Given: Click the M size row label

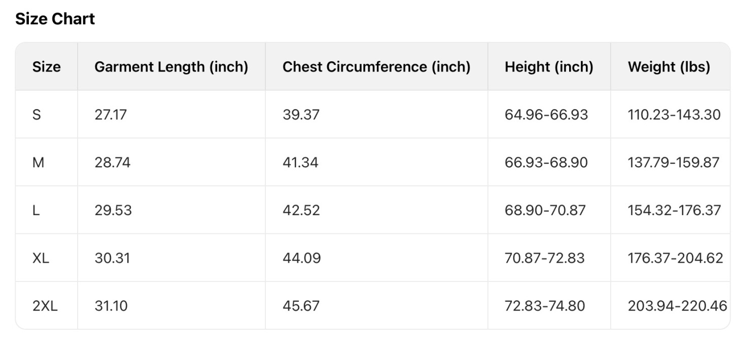Looking at the screenshot, I should 38,162.
